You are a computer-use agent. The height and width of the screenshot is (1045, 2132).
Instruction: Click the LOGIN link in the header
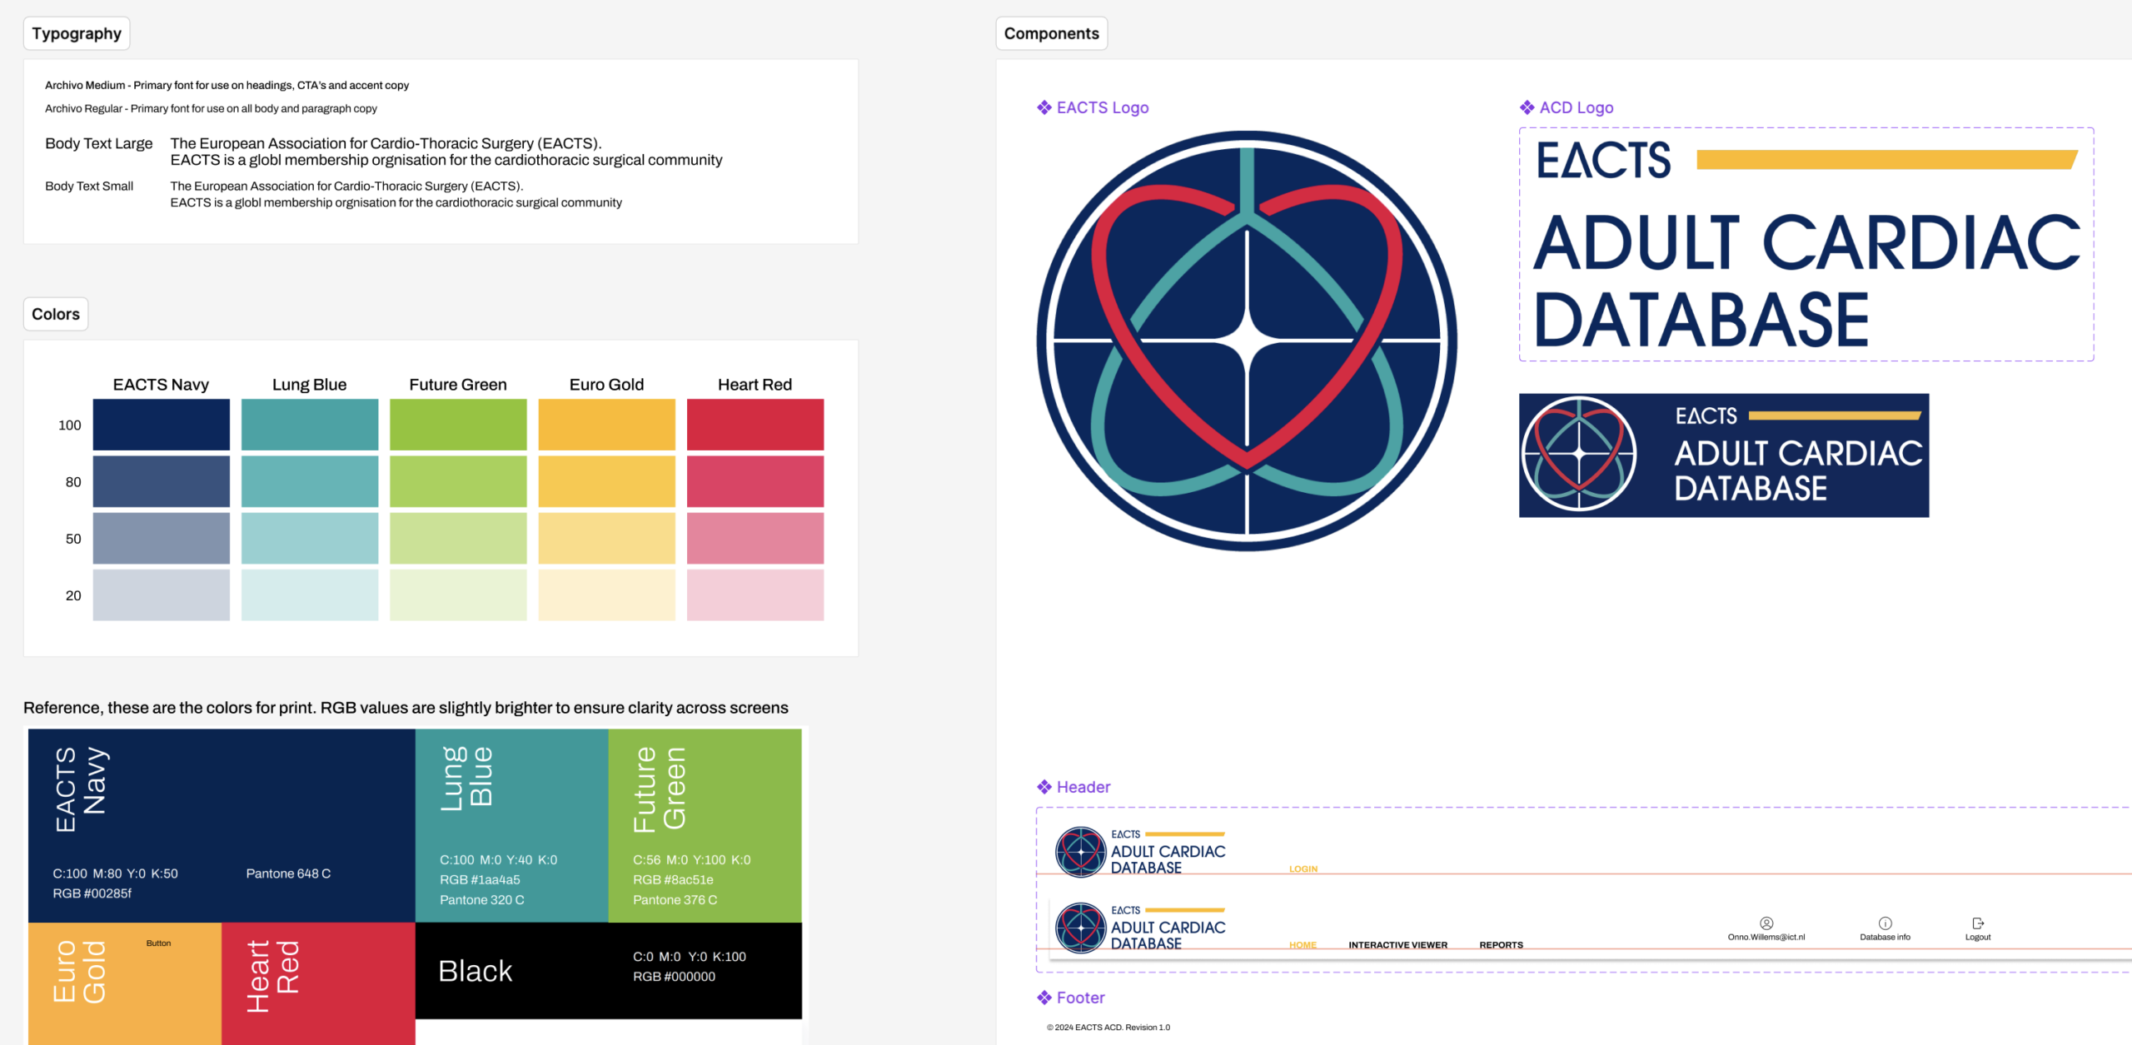tap(1303, 868)
